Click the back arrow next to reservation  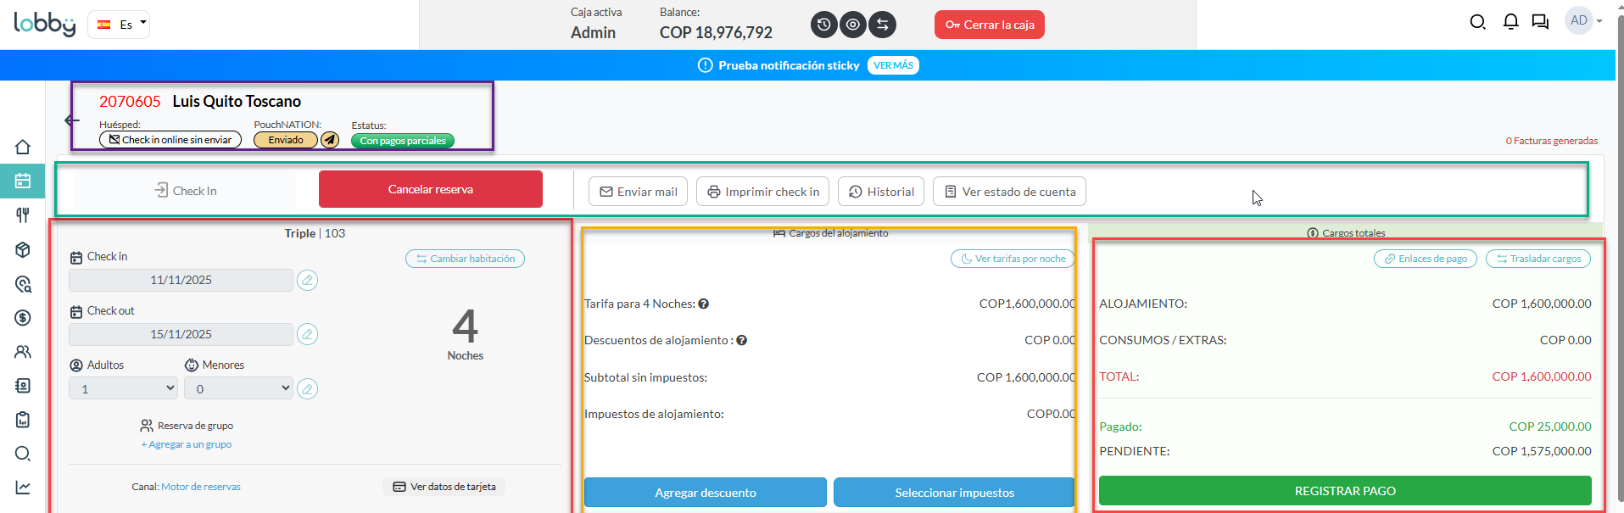pyautogui.click(x=72, y=120)
